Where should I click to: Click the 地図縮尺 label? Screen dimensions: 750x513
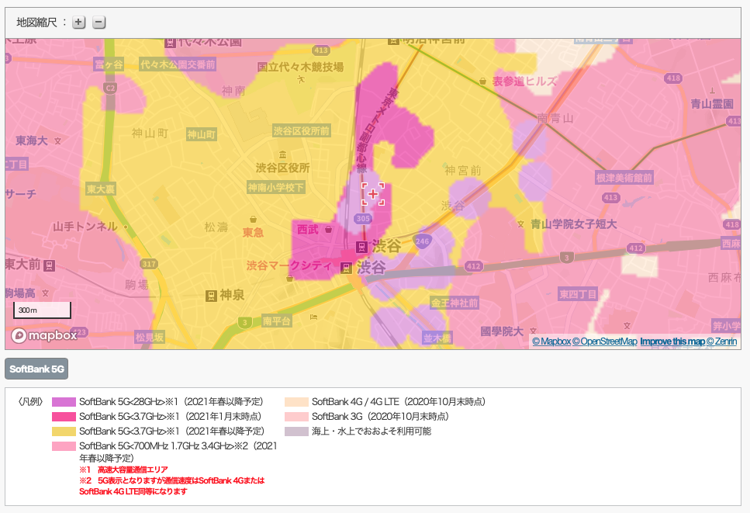(36, 22)
